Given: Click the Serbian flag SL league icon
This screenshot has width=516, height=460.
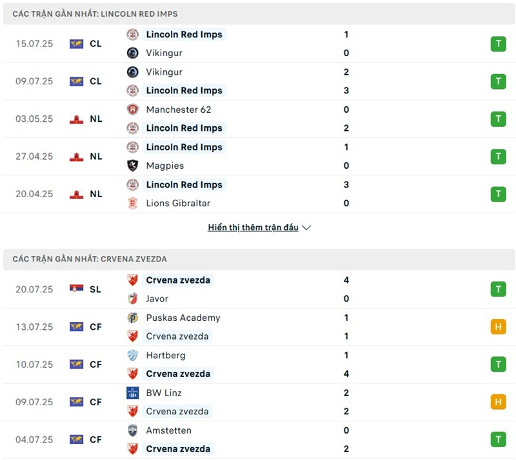Looking at the screenshot, I should pyautogui.click(x=77, y=289).
